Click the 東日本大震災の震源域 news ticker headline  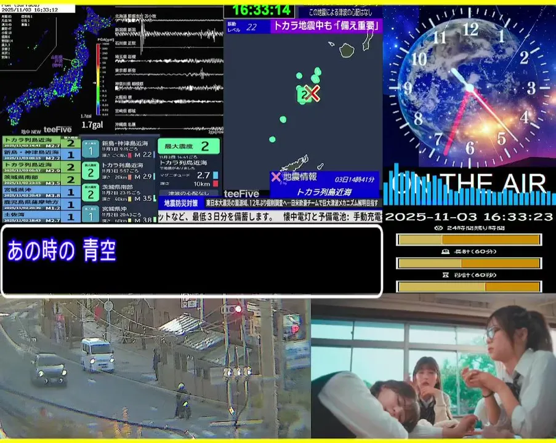point(292,203)
